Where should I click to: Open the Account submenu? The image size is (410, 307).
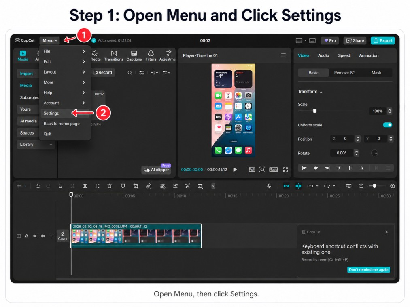pos(65,103)
